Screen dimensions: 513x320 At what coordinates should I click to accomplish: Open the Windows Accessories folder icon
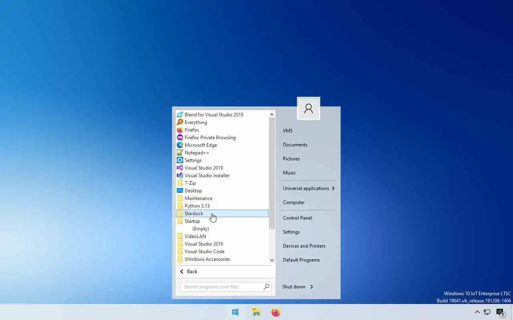tap(180, 259)
